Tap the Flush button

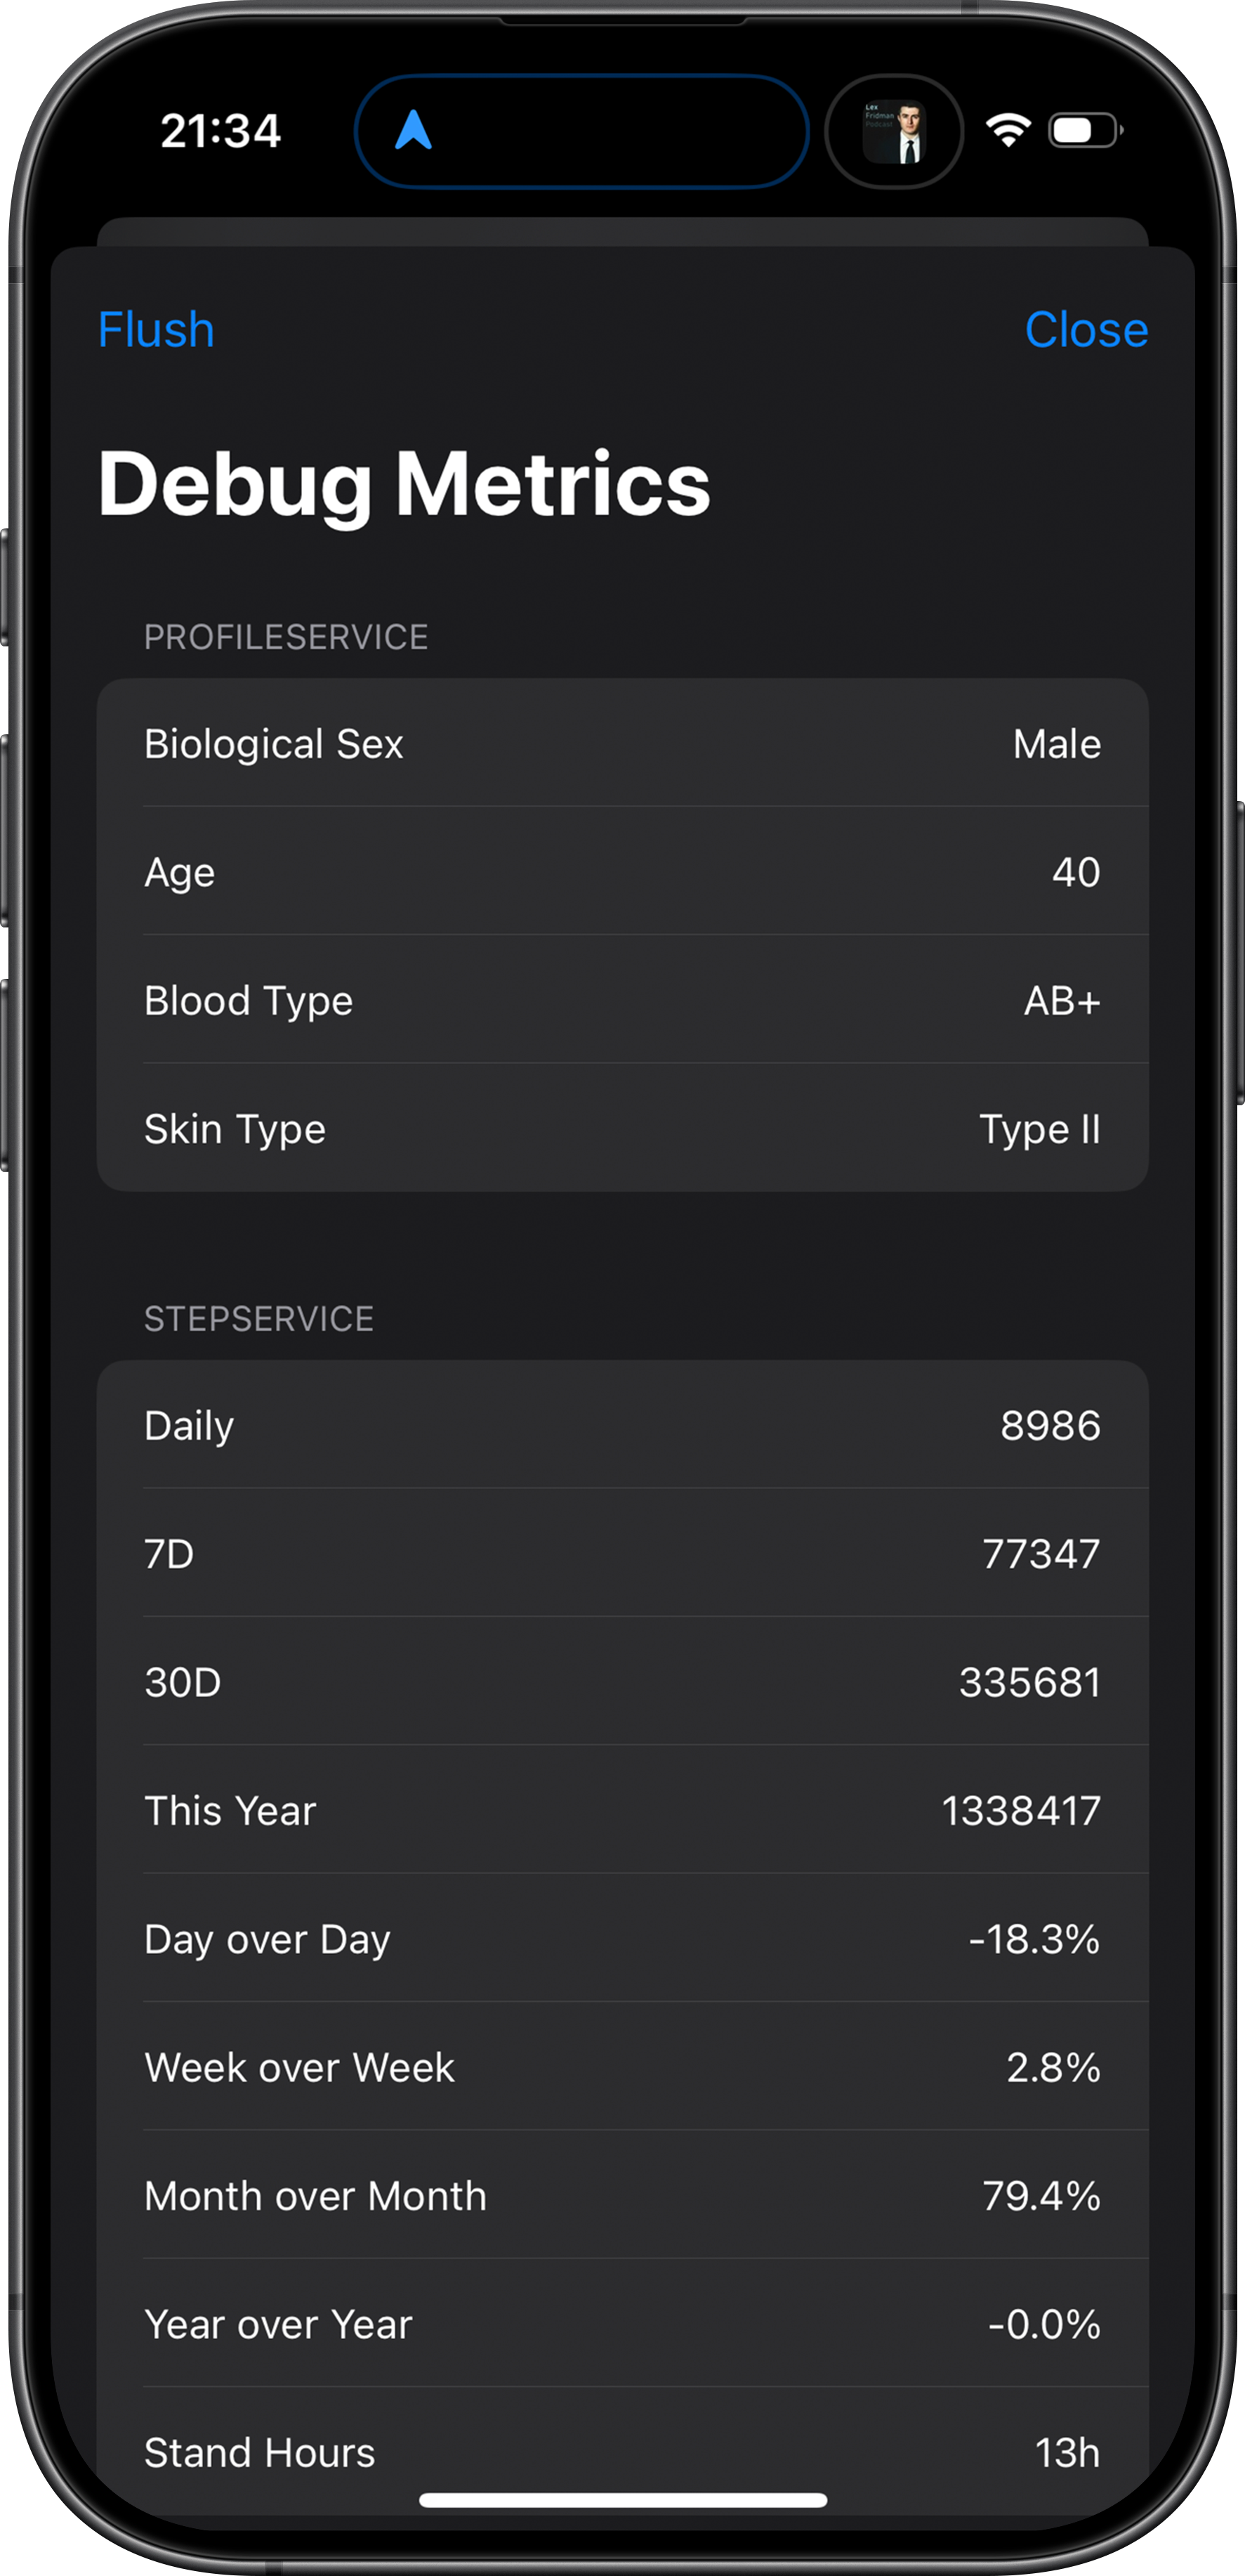156,330
